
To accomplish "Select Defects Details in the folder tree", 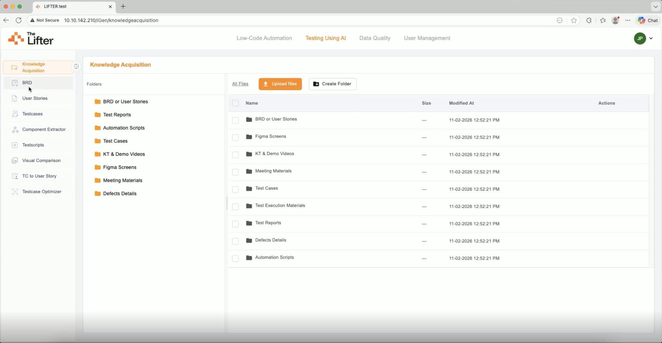I will (120, 193).
